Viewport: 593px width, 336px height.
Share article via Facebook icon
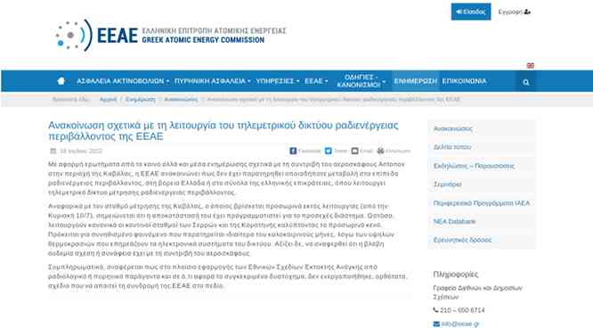point(293,151)
